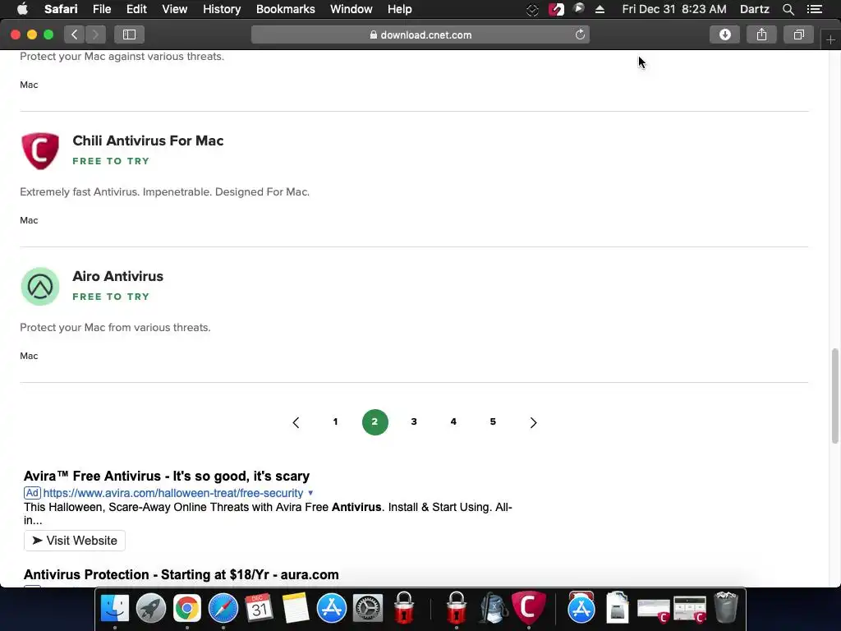This screenshot has height=631, width=841.
Task: Click the Chili Antivirus red shield logo
Action: coord(40,151)
